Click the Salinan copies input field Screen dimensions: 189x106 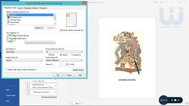pyautogui.click(x=63, y=64)
